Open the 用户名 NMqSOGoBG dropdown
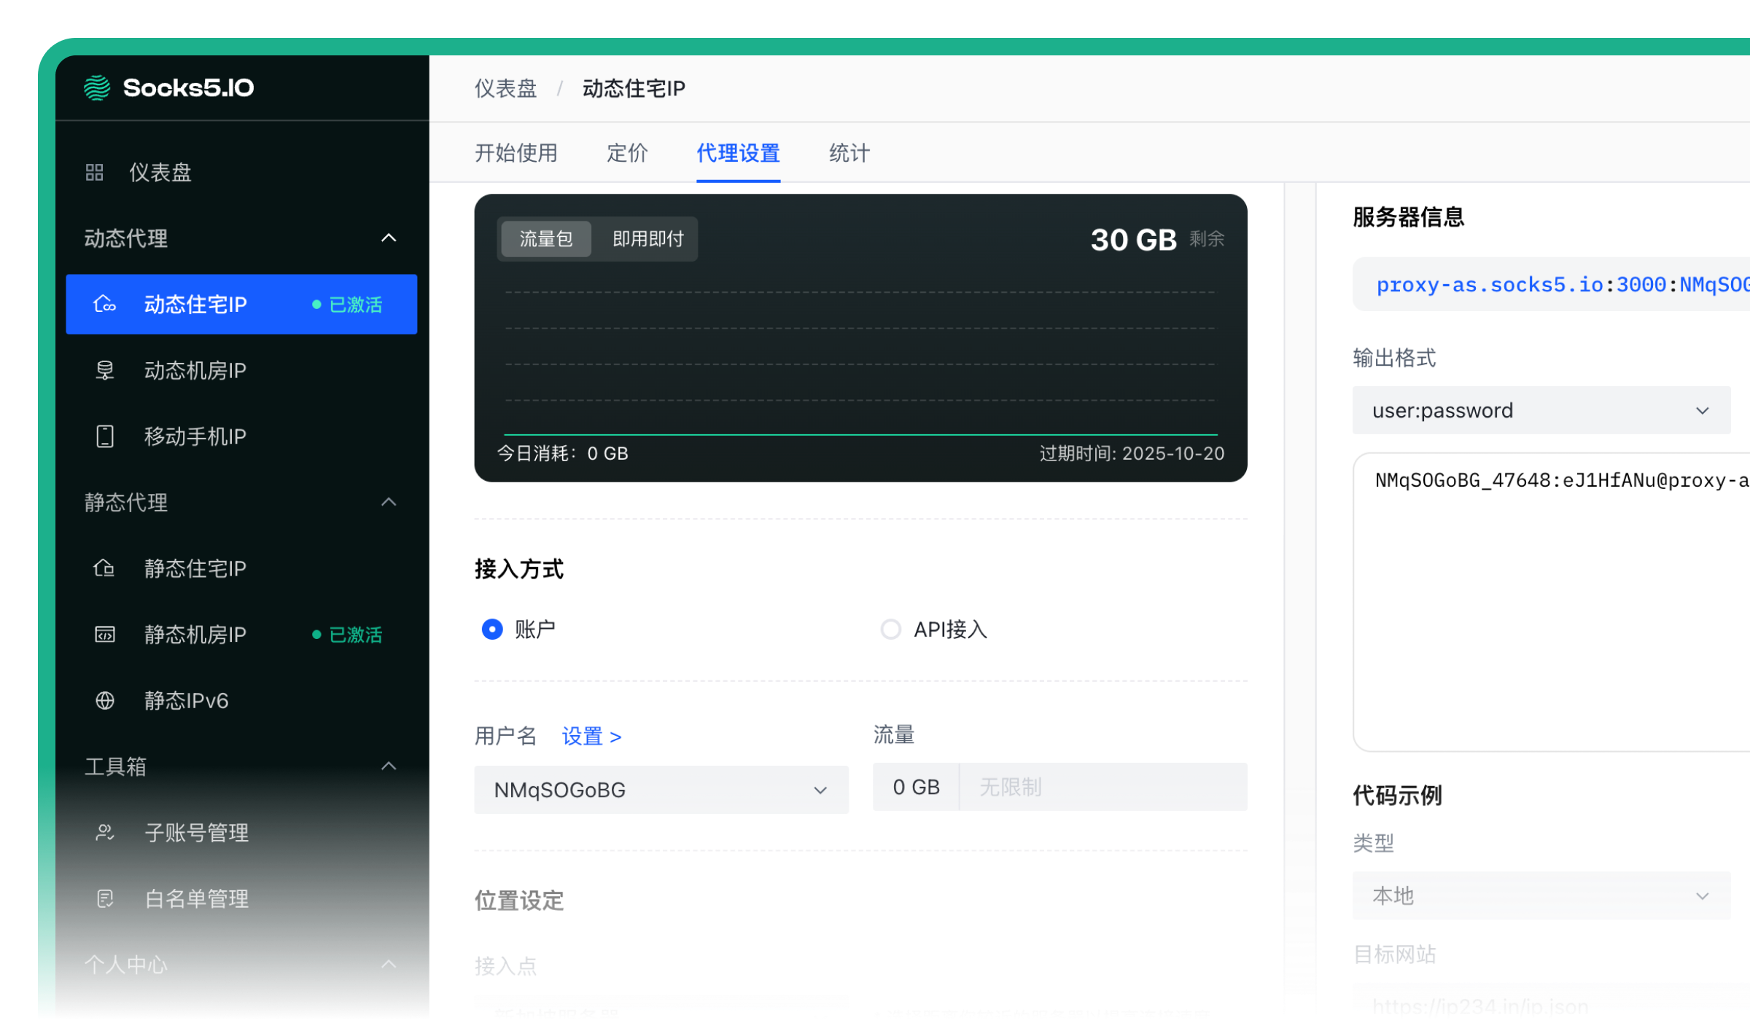This screenshot has width=1750, height=1020. [x=661, y=790]
